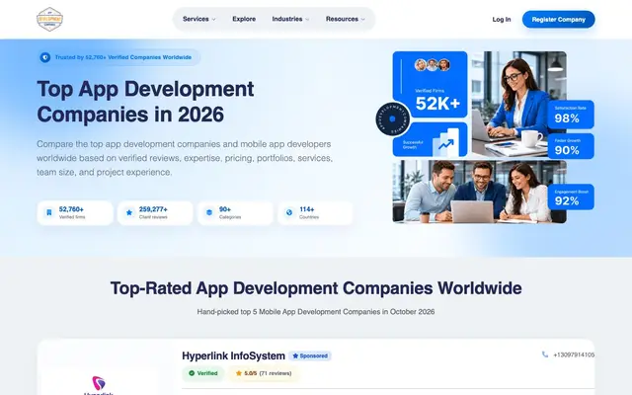
Task: Click the star icon in the rating badge
Action: pyautogui.click(x=239, y=373)
